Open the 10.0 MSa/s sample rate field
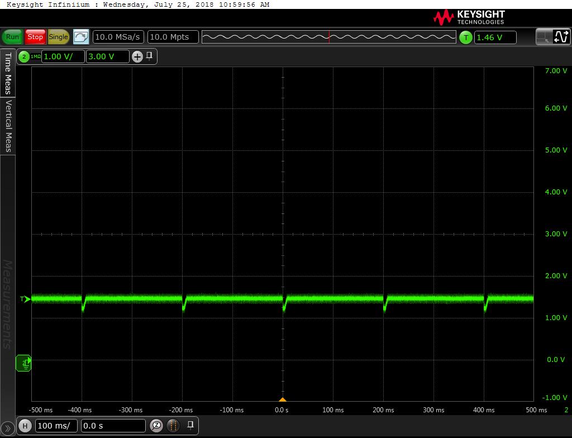572x438 pixels. [118, 37]
